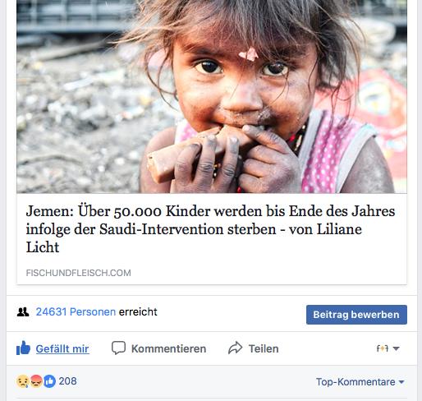Expand the Top-Kommentare sorting dropdown

click(360, 382)
